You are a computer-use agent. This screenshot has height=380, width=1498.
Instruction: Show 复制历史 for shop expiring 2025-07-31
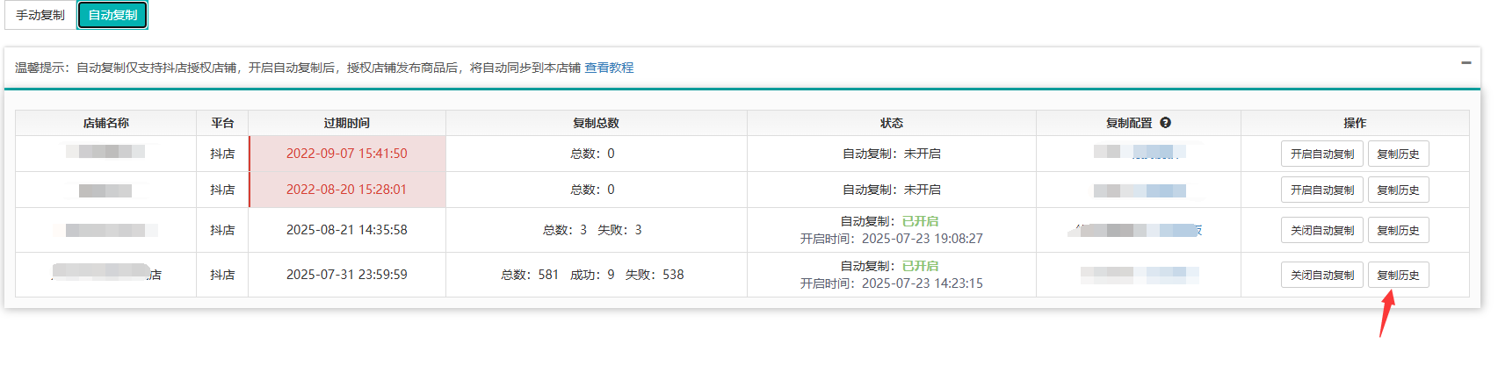(x=1398, y=275)
